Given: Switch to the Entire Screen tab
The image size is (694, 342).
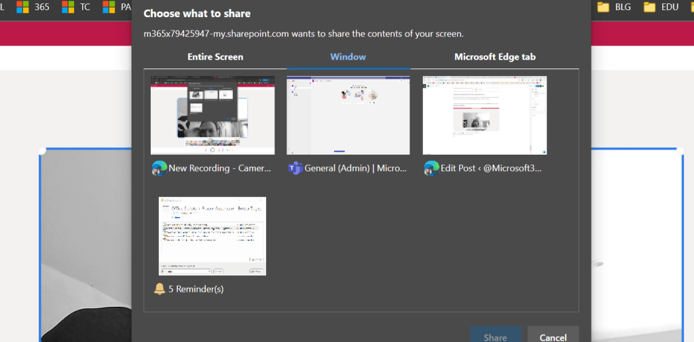Looking at the screenshot, I should coord(215,57).
